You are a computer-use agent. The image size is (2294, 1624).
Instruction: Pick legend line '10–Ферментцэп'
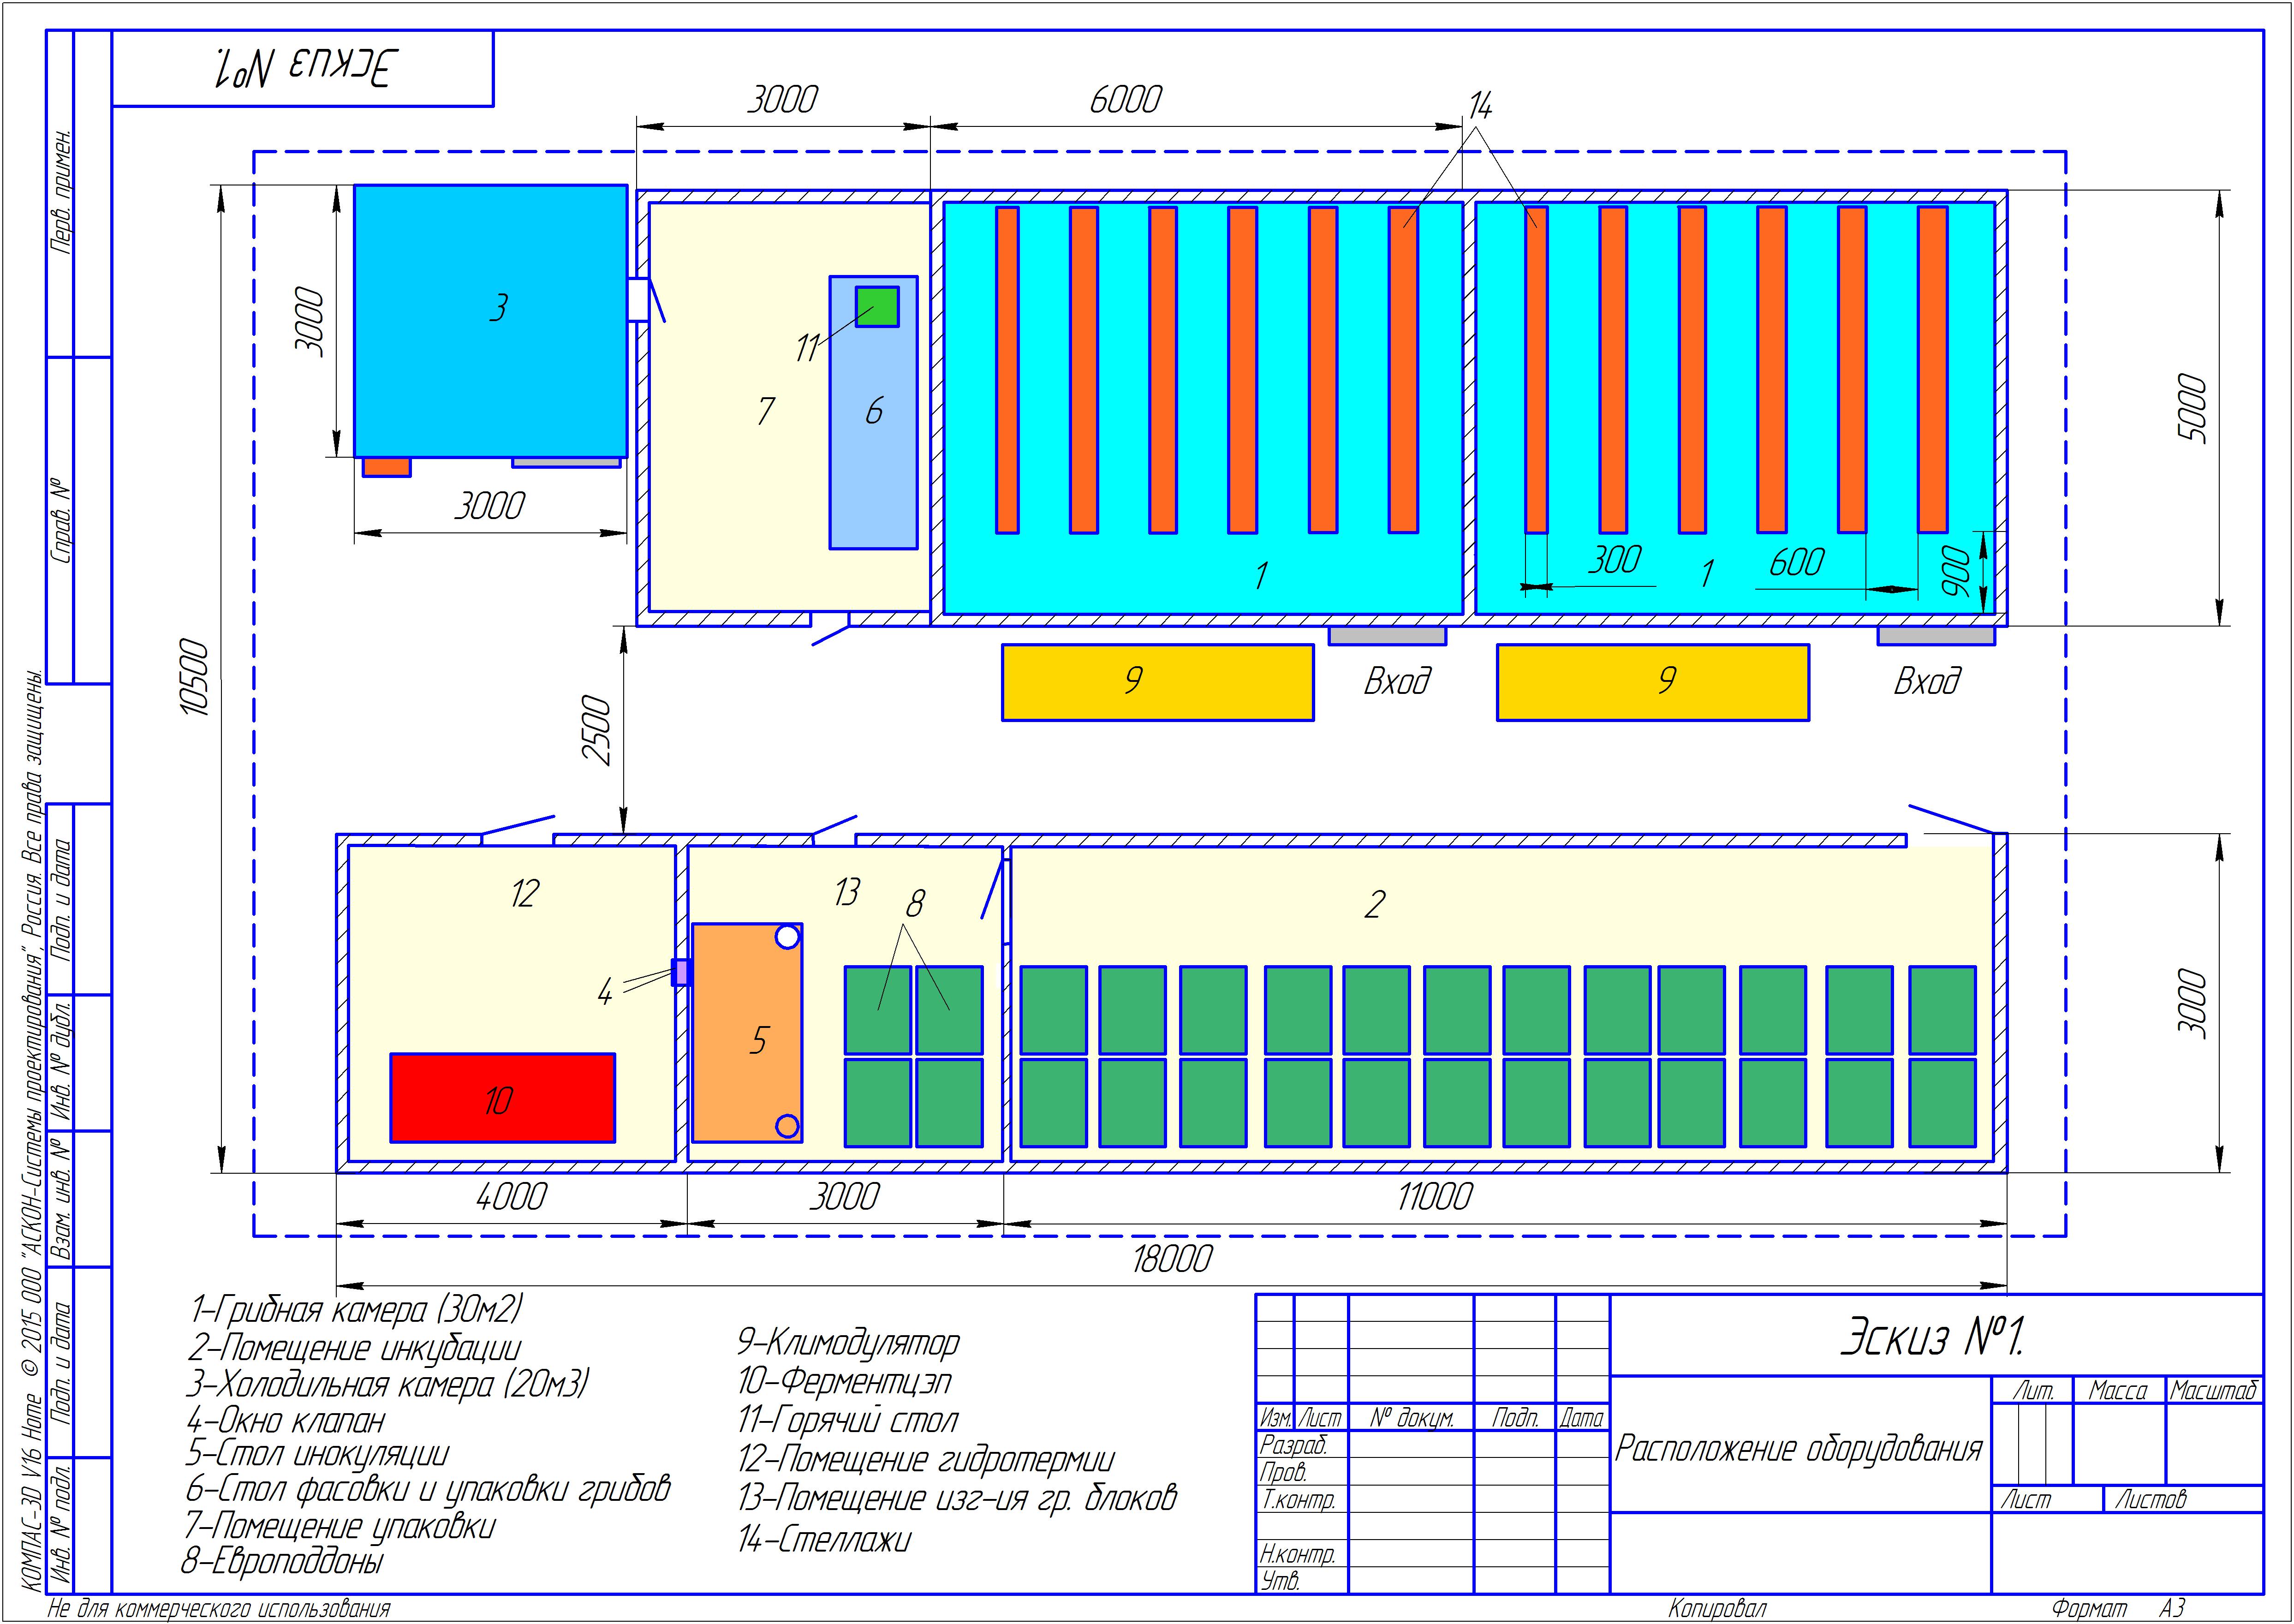pos(844,1381)
